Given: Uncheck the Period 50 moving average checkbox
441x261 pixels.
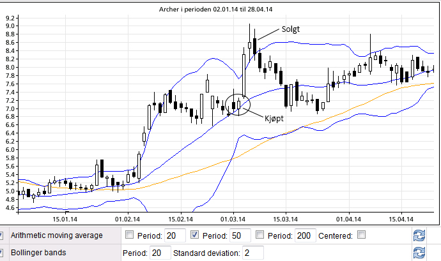Looking at the screenshot, I should coord(196,235).
